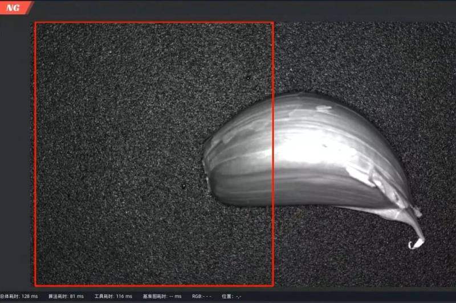Screen dimensions: 456x303
Task: Click the empty background area above the garlic
Action: pos(353,57)
